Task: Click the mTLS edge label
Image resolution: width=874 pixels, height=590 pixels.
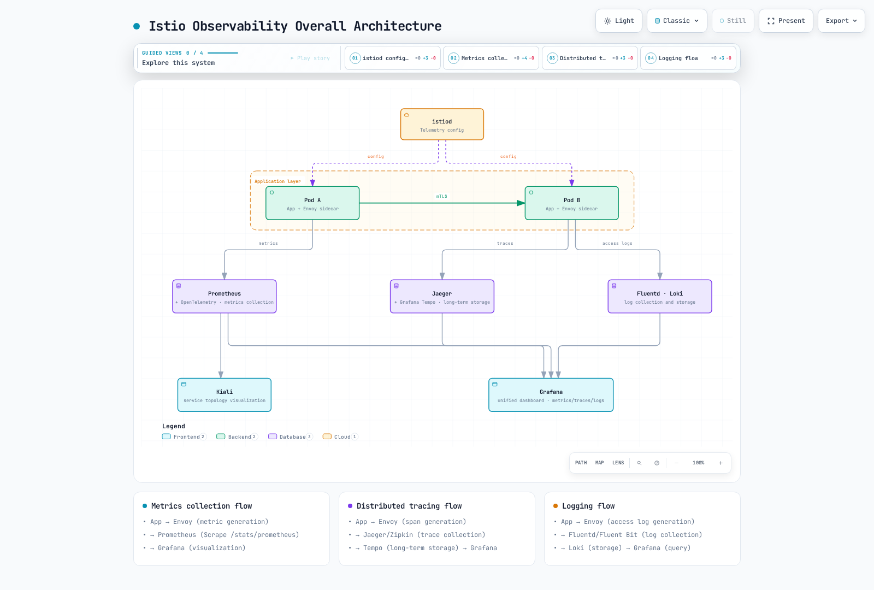Action: coord(442,196)
